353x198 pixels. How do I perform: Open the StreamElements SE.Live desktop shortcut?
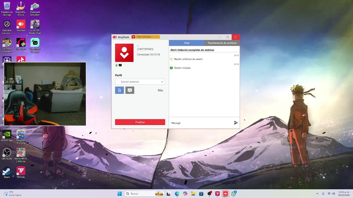[21, 9]
